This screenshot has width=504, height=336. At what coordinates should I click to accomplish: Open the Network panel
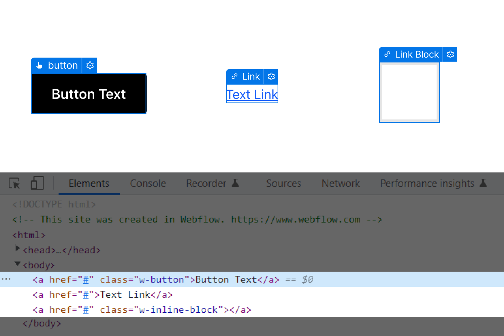tap(340, 183)
